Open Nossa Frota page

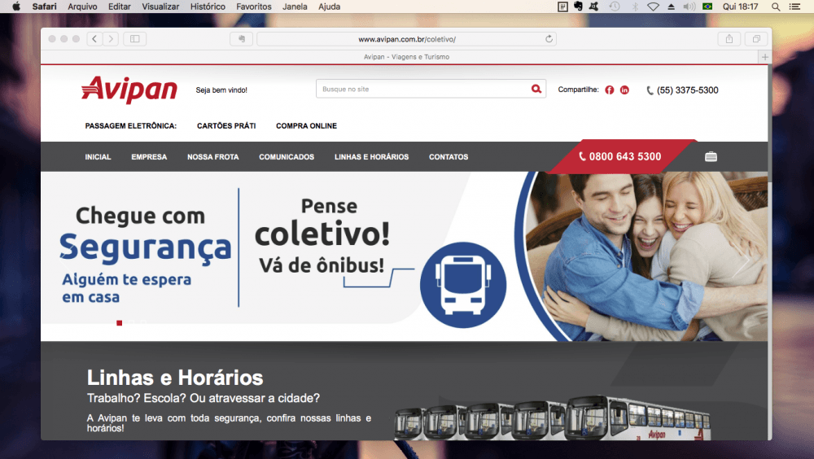[212, 157]
